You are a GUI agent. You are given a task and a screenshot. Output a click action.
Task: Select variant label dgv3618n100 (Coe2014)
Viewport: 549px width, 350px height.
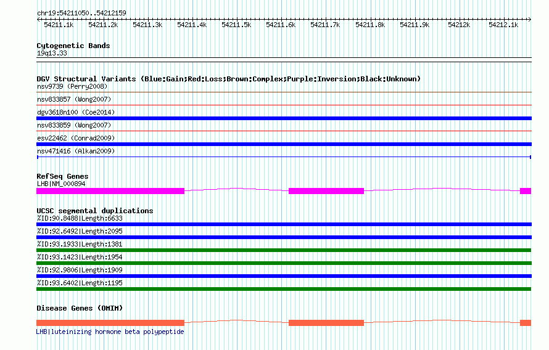pos(76,112)
